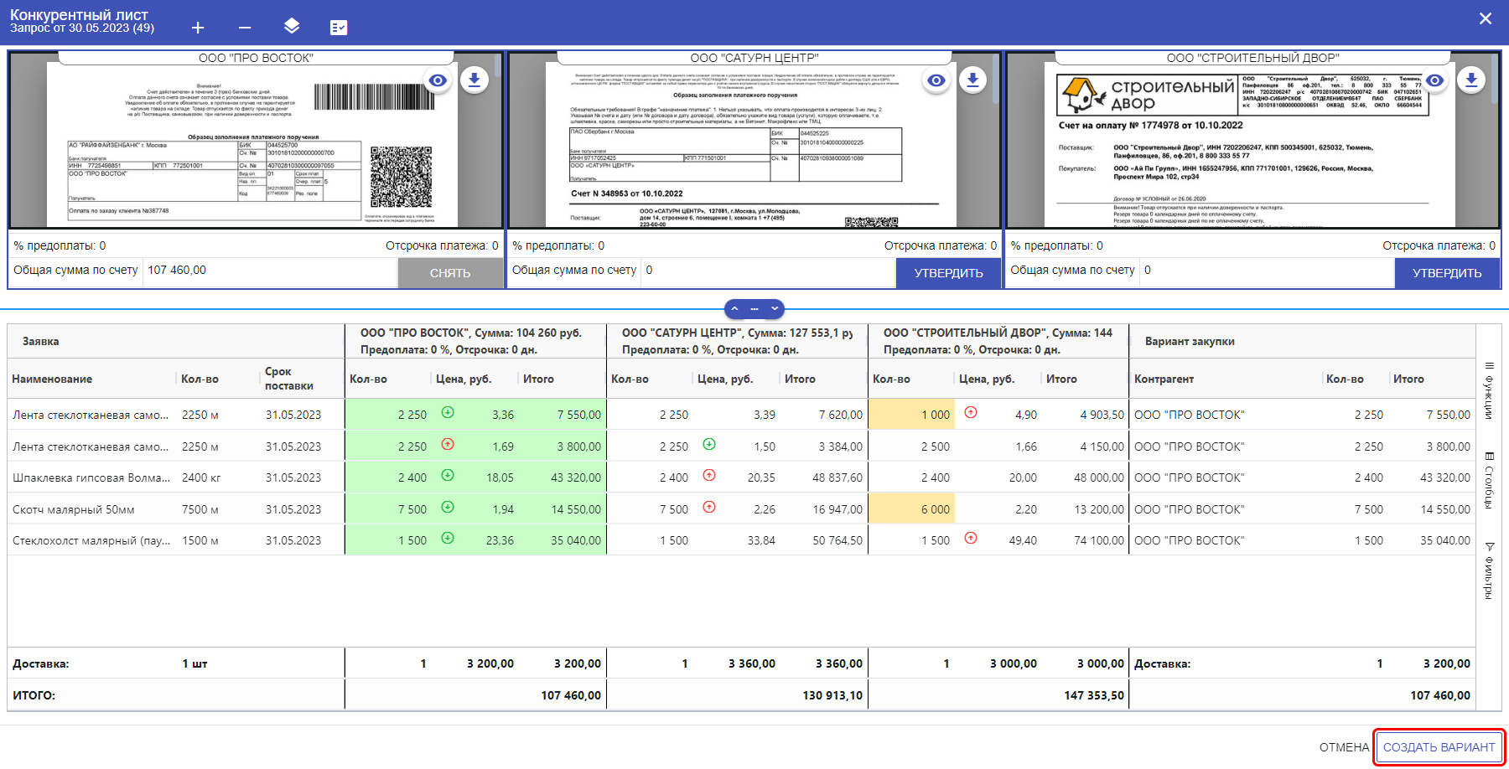The image size is (1509, 769).
Task: Click the Вариант закупки column group header
Action: coord(1302,341)
